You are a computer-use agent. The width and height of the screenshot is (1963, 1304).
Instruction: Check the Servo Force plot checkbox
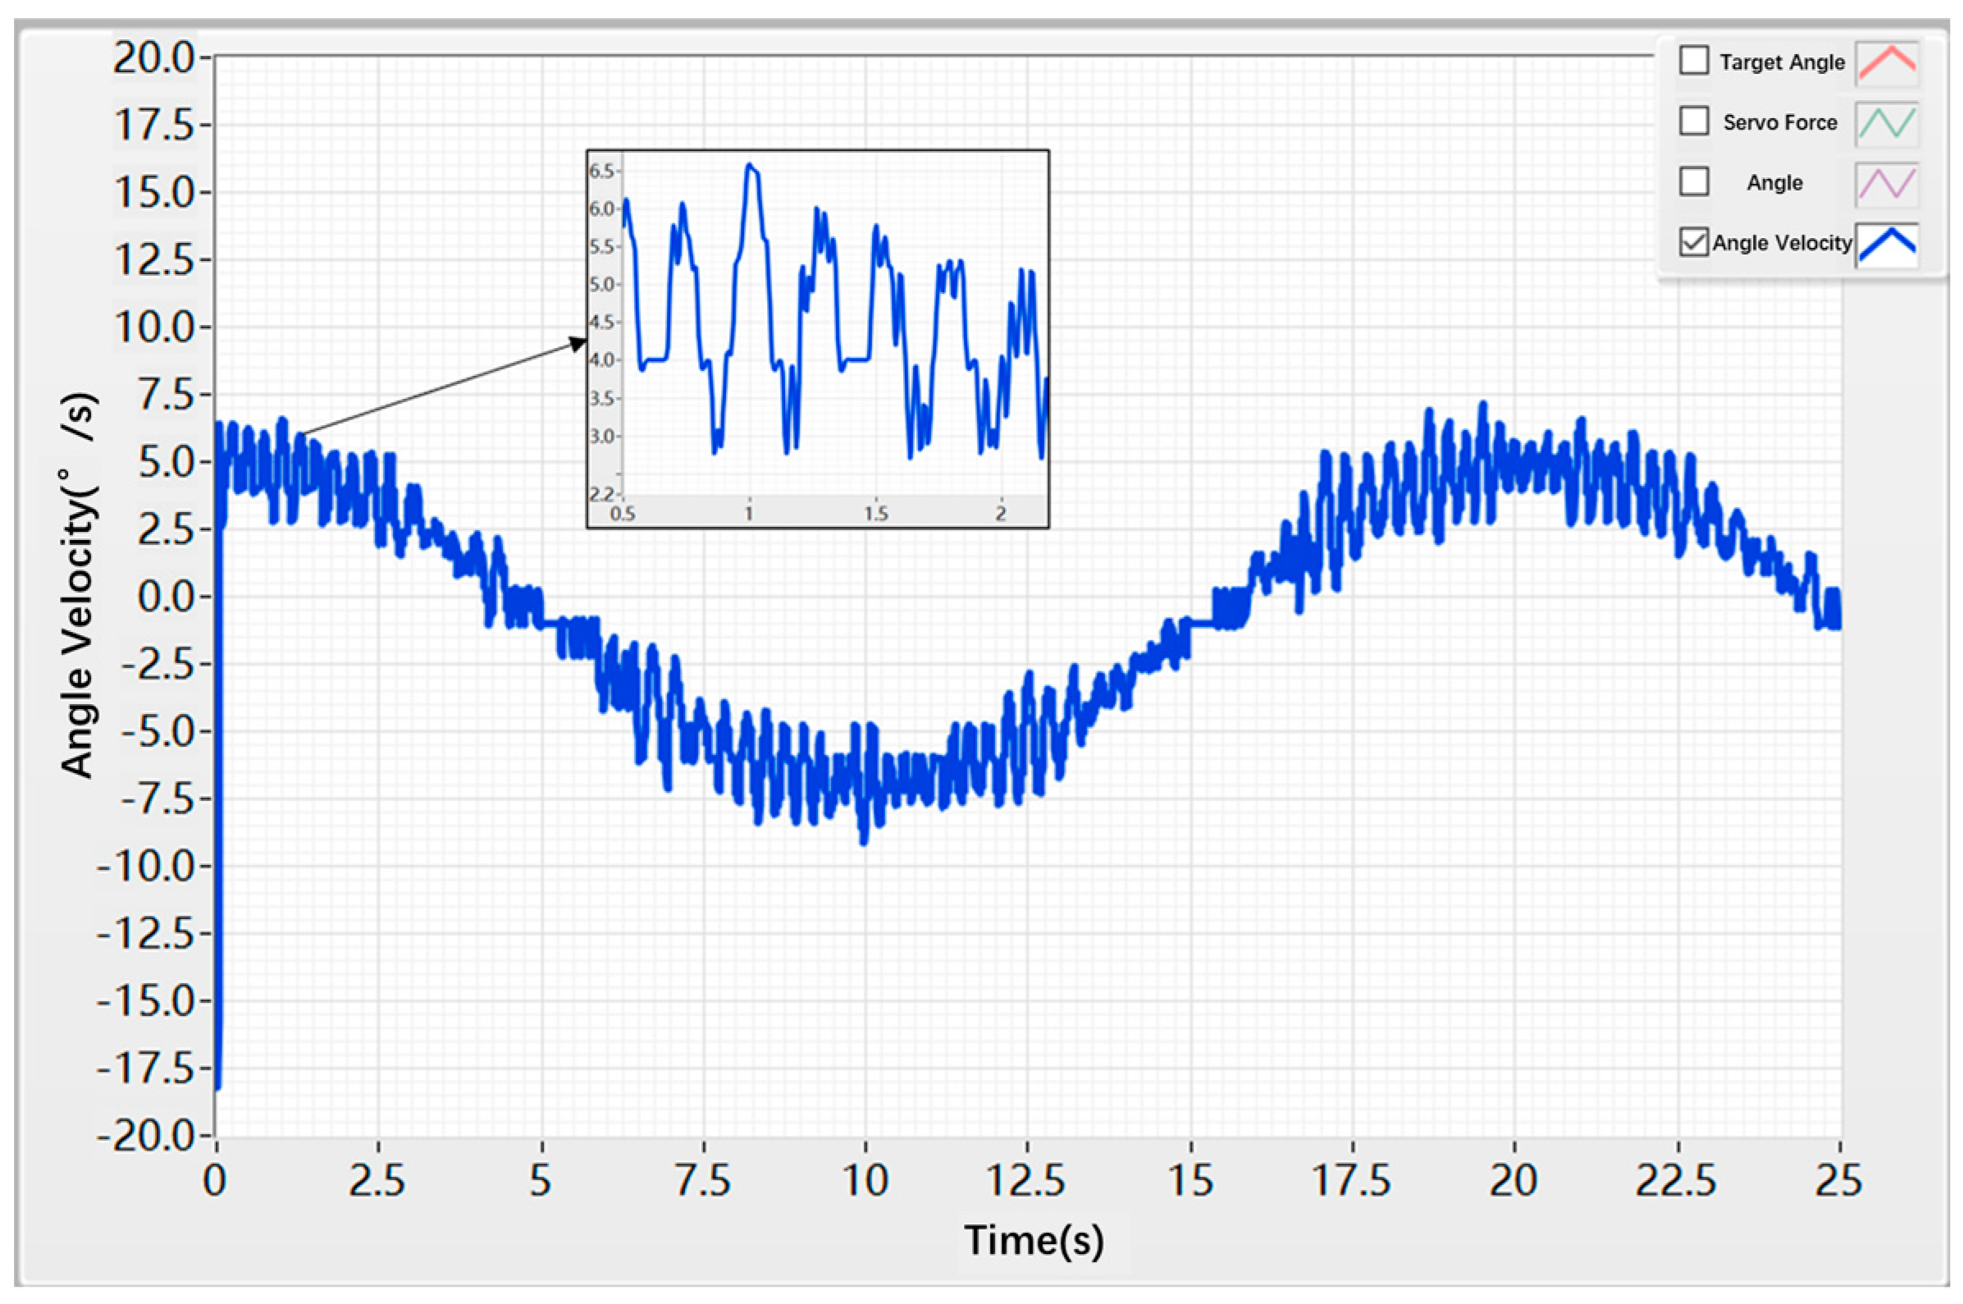[1694, 121]
